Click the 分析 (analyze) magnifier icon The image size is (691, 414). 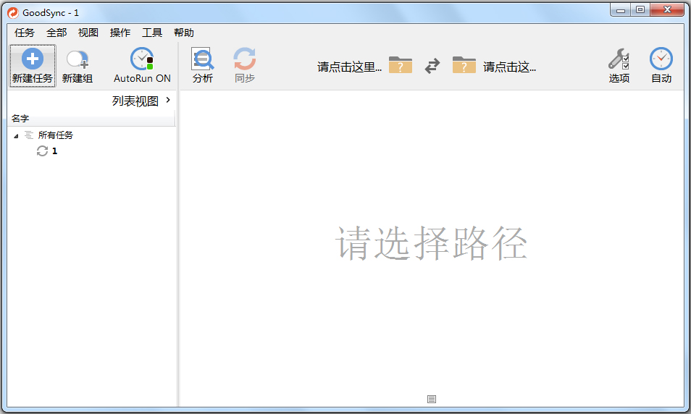point(202,59)
